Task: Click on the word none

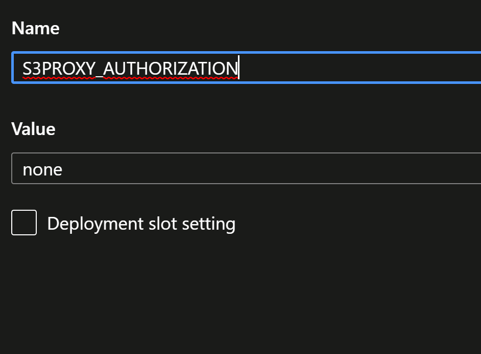Action: [x=42, y=169]
